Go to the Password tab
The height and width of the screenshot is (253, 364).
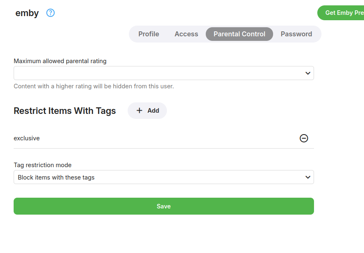296,34
